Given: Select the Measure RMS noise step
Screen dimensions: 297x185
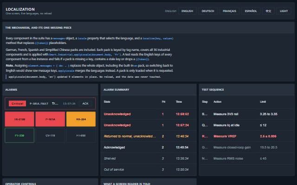Looking at the screenshot, I should [x=247, y=159].
